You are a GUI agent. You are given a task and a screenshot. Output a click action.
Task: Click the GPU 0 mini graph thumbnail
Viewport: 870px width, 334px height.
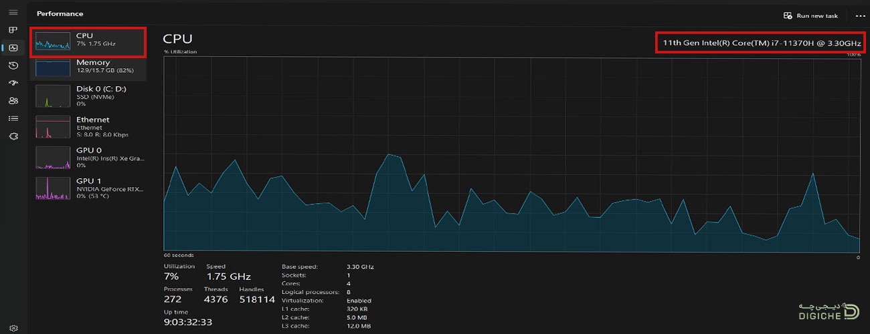pyautogui.click(x=53, y=158)
